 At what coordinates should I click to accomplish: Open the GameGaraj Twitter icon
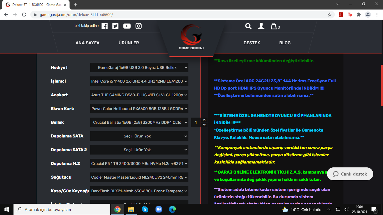tap(115, 26)
